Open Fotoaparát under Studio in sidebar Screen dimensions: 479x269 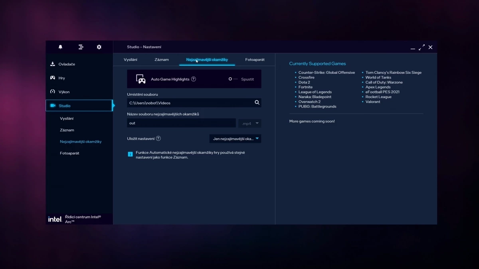[69, 153]
